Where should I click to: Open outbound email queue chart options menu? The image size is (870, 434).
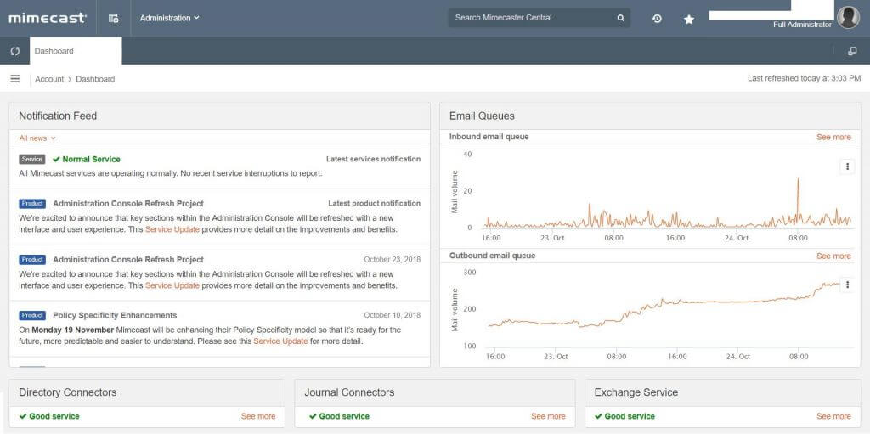tap(847, 286)
